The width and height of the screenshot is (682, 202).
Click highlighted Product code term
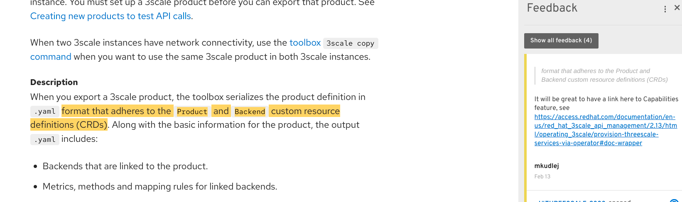pyautogui.click(x=192, y=112)
